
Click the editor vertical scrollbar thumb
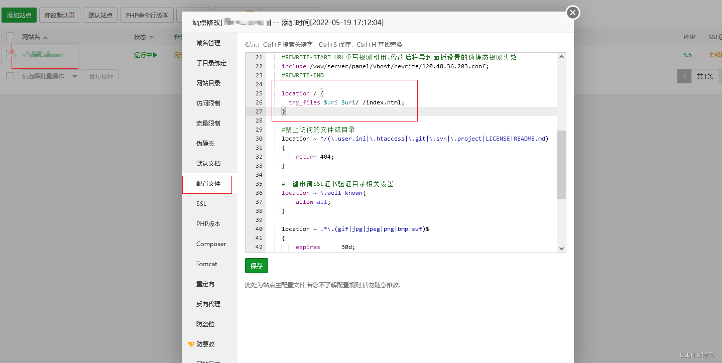[x=561, y=165]
